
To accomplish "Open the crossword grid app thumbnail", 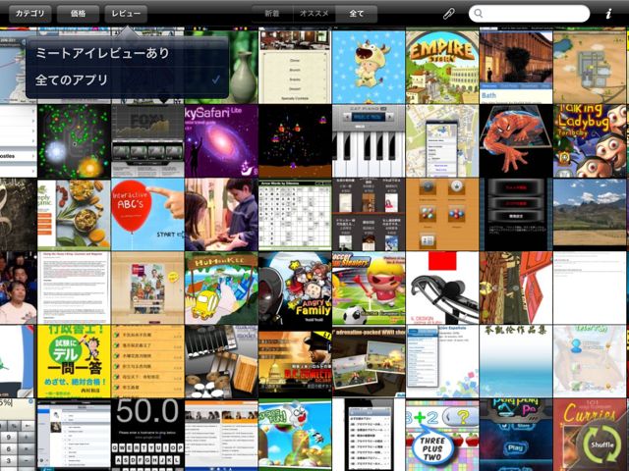I will [295, 215].
